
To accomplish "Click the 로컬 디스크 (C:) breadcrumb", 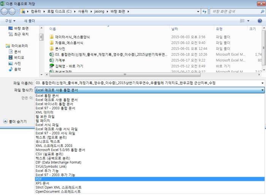I will (59, 11).
